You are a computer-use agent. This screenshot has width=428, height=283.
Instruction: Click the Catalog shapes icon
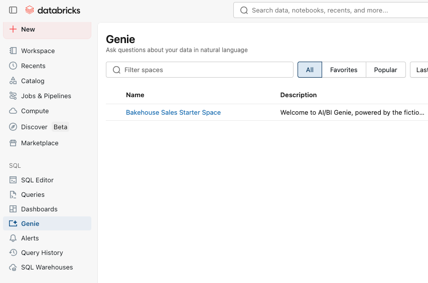click(13, 81)
